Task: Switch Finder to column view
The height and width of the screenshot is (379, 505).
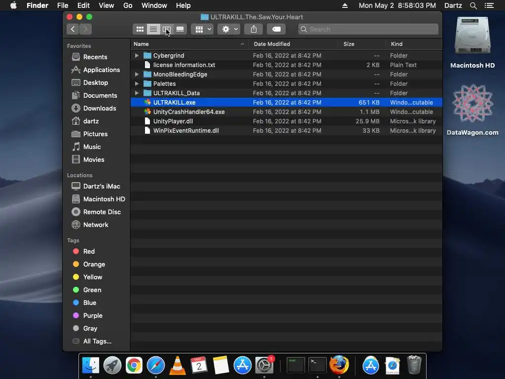Action: [x=167, y=29]
